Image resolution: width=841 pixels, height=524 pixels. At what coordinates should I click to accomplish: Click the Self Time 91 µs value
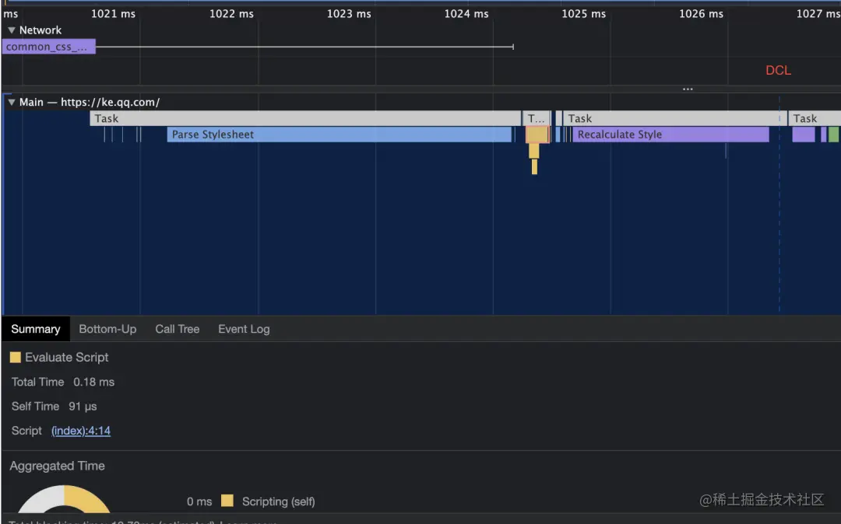[x=83, y=407]
